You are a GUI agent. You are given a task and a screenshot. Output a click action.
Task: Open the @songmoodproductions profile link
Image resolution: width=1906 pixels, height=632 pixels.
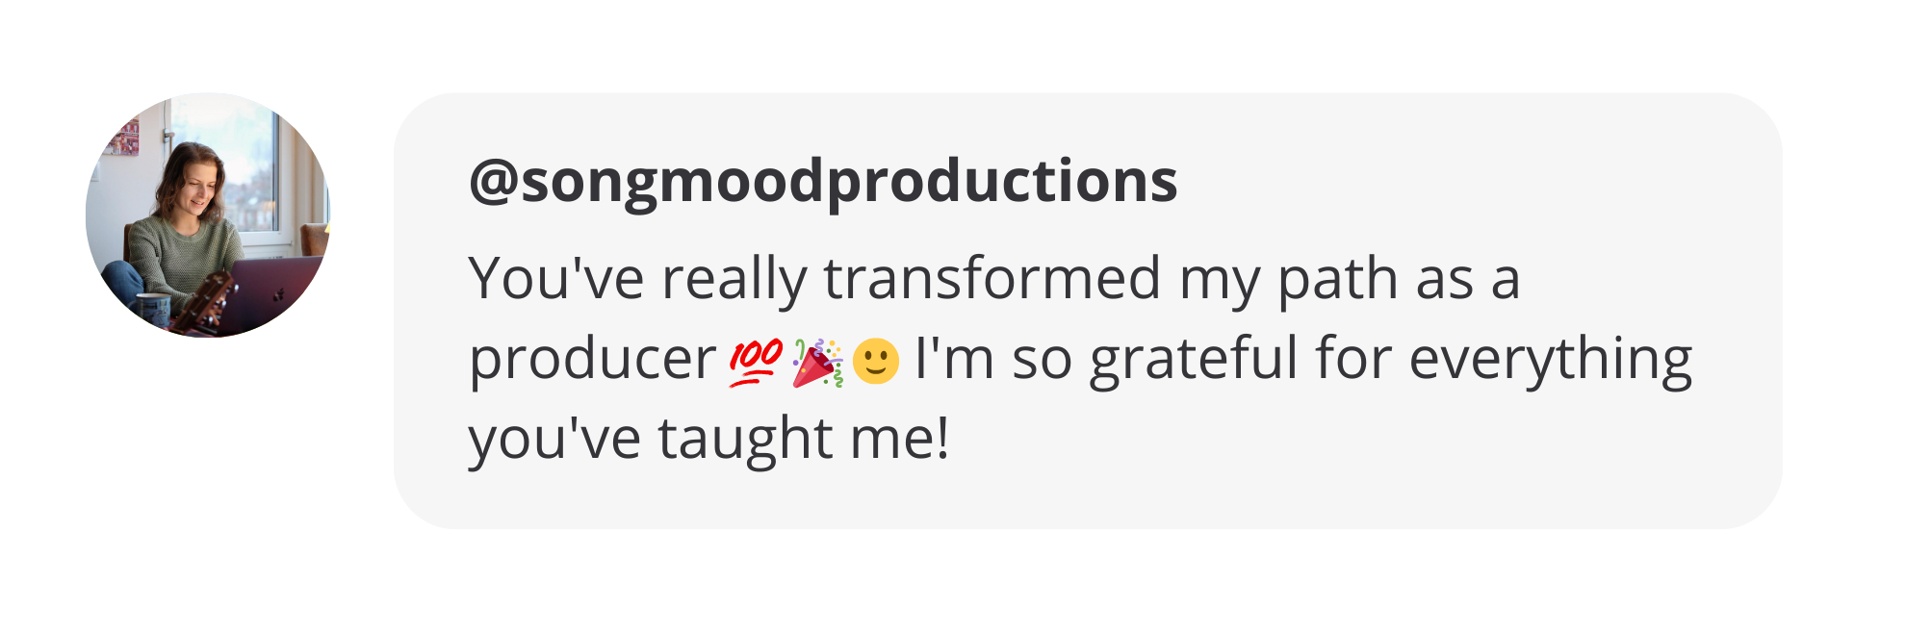click(x=823, y=180)
